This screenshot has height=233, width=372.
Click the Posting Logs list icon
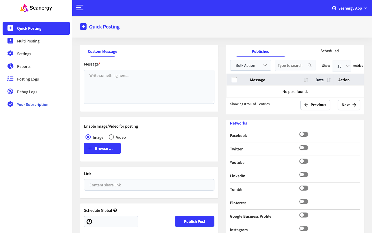click(x=10, y=79)
